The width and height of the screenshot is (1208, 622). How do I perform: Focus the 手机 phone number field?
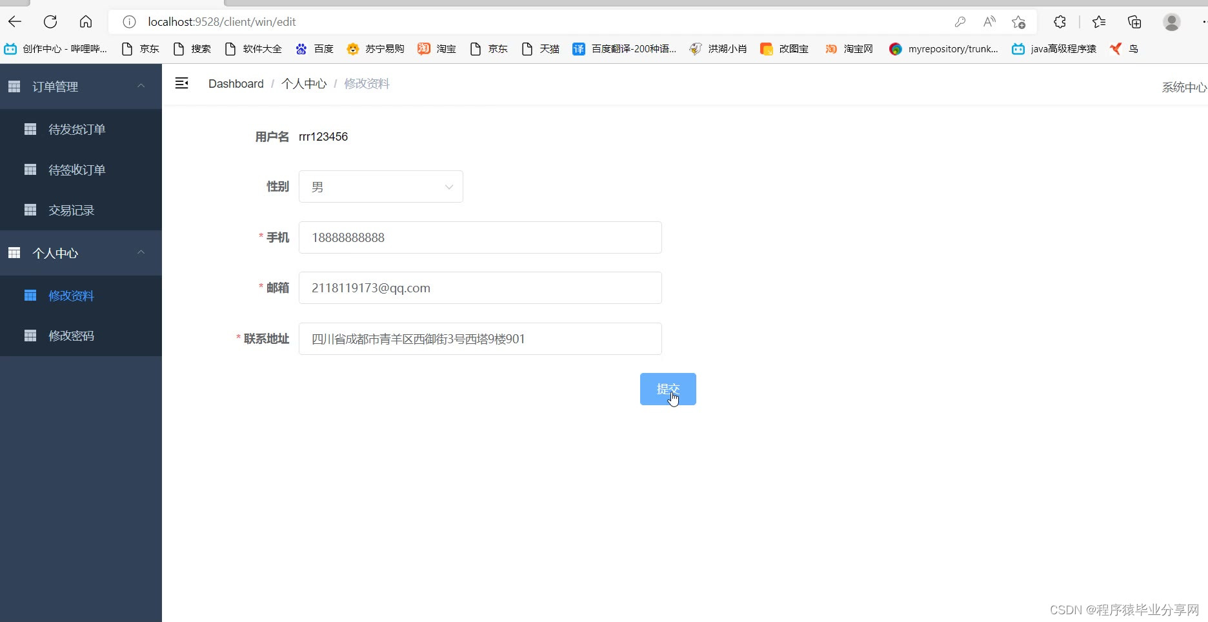tap(480, 237)
